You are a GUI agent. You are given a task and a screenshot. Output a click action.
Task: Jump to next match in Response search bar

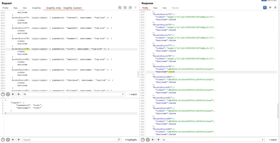click(158, 140)
